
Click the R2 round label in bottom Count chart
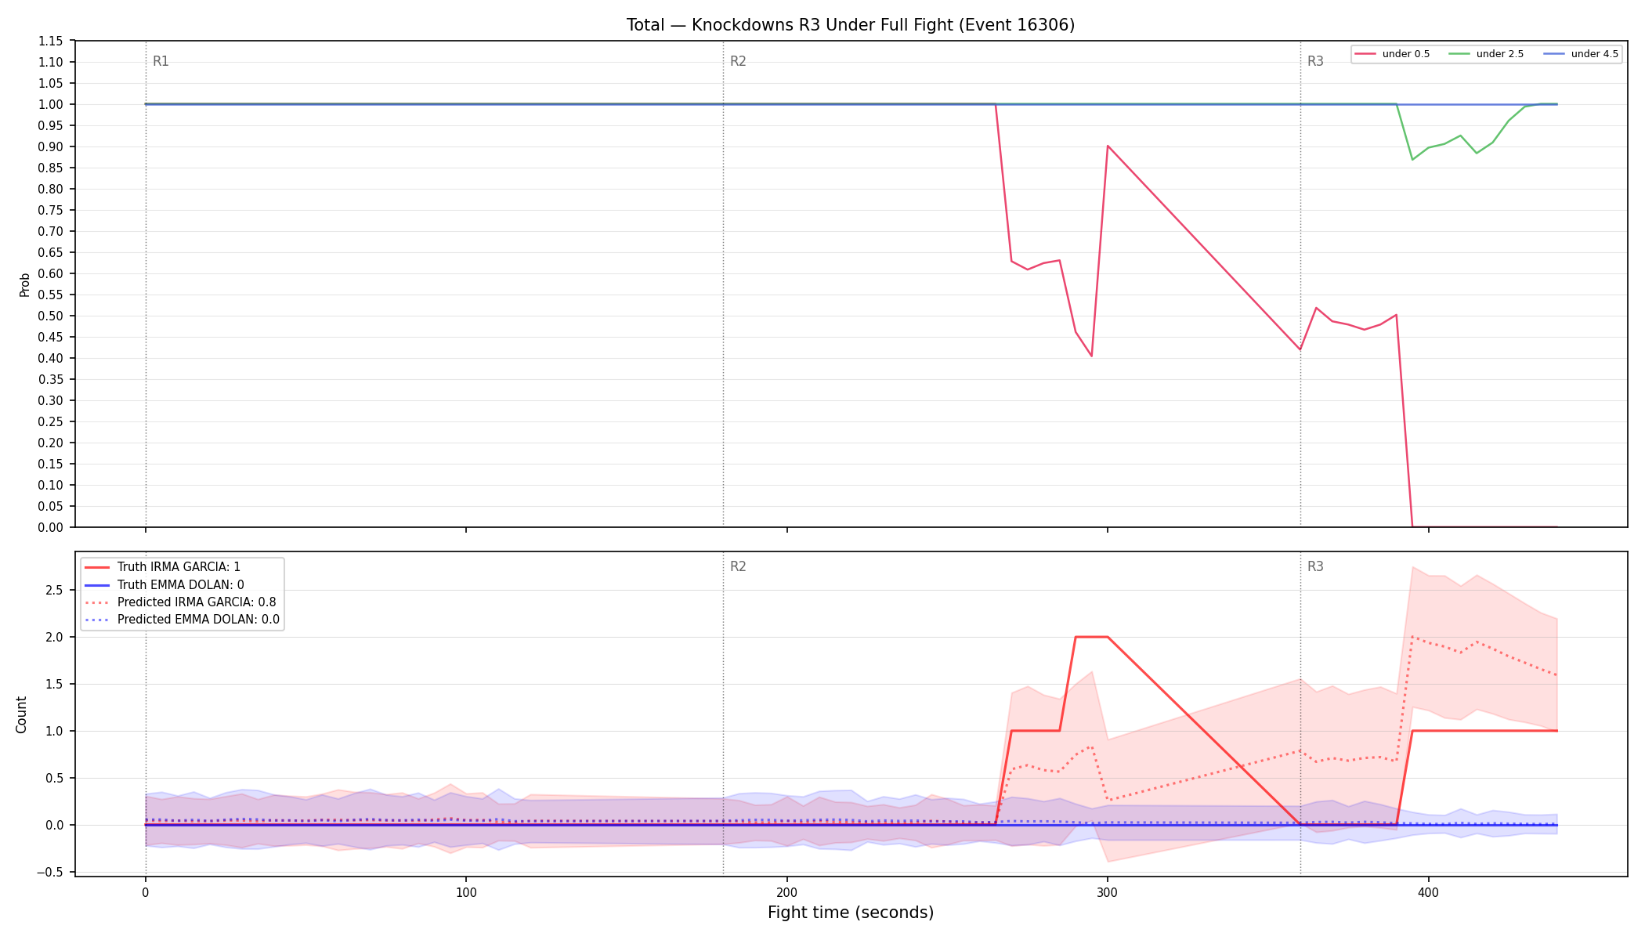click(x=738, y=566)
